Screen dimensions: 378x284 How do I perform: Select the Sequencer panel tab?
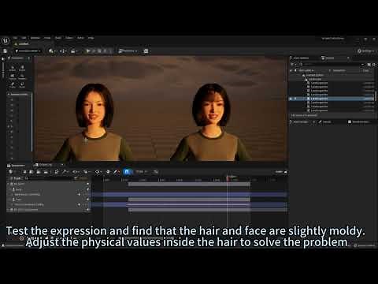click(17, 166)
